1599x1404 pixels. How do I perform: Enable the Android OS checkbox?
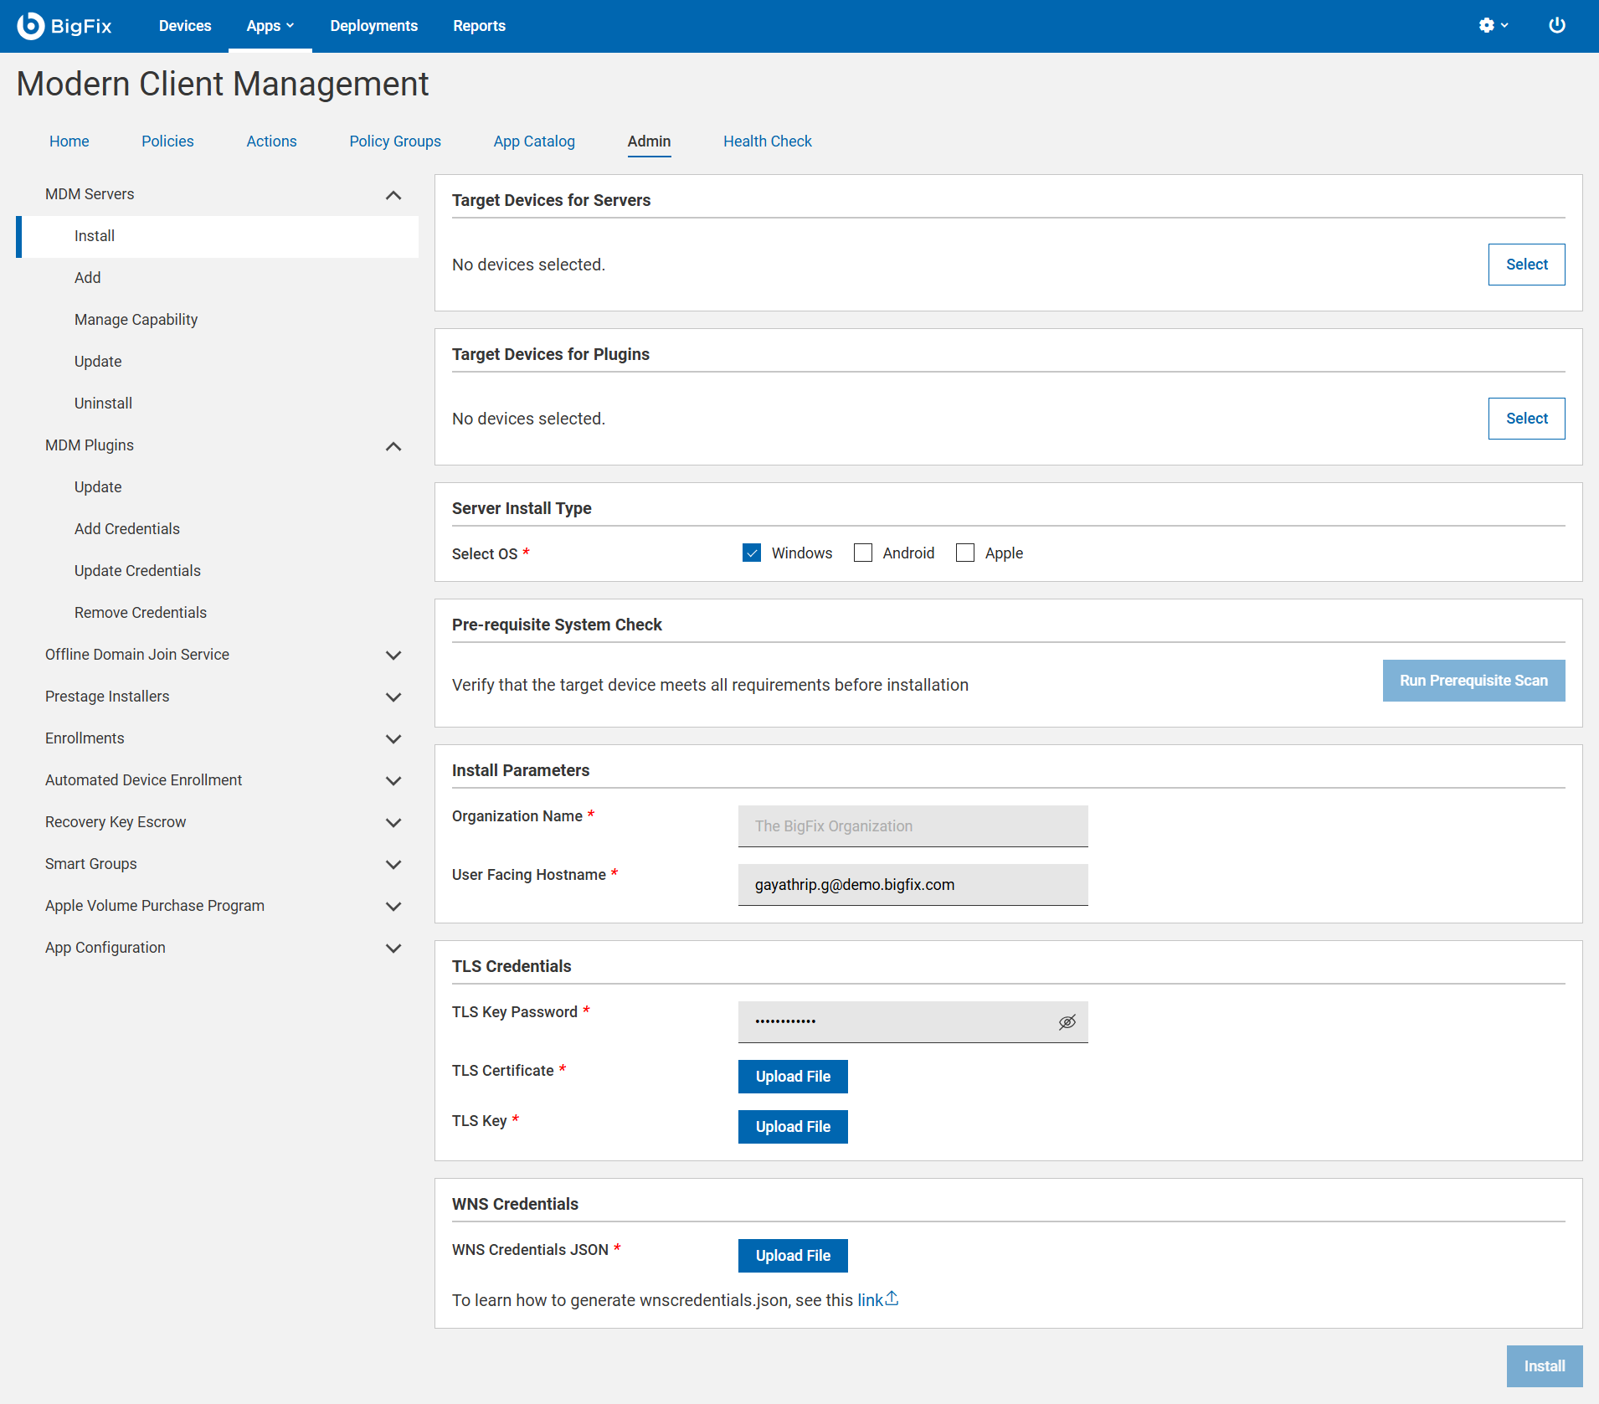pos(863,553)
